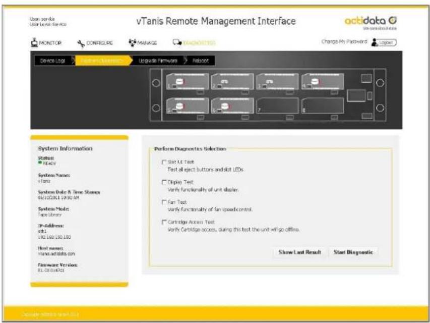Click the eject button under slot 7

click(289, 117)
